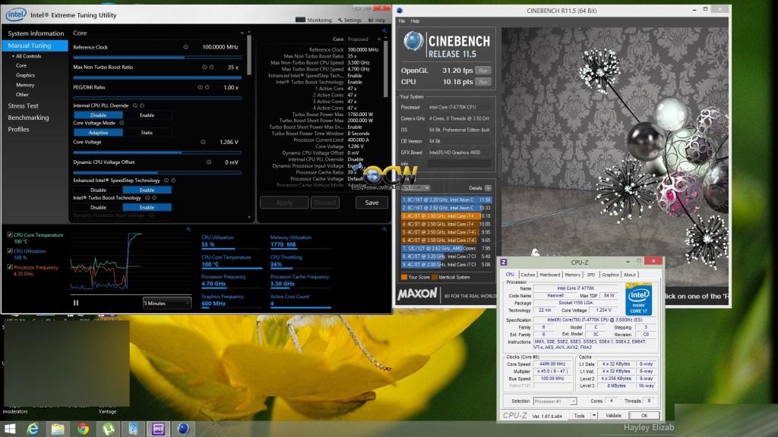Launch Google Chrome from taskbar
Image resolution: width=778 pixels, height=437 pixels.
click(x=83, y=429)
